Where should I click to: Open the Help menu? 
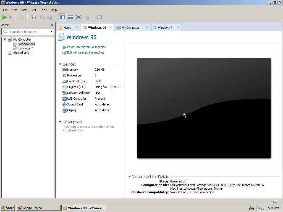[54, 10]
